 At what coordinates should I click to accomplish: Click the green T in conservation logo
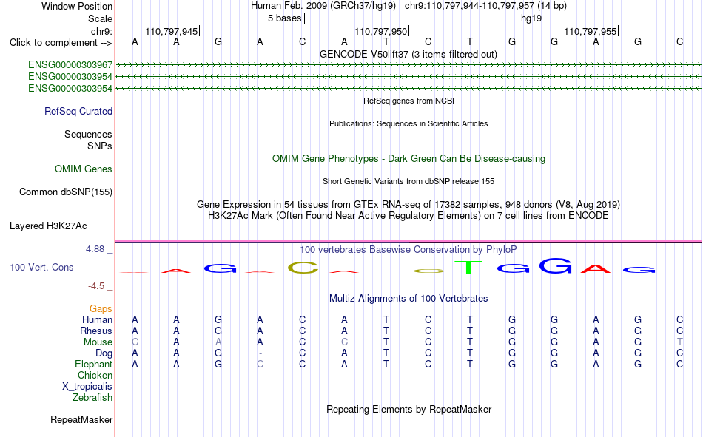tap(468, 267)
